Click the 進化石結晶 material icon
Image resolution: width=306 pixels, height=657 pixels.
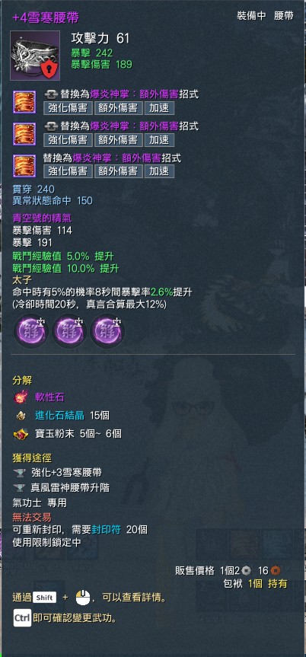pyautogui.click(x=21, y=415)
